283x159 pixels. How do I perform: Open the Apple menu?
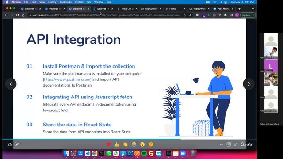7,2
